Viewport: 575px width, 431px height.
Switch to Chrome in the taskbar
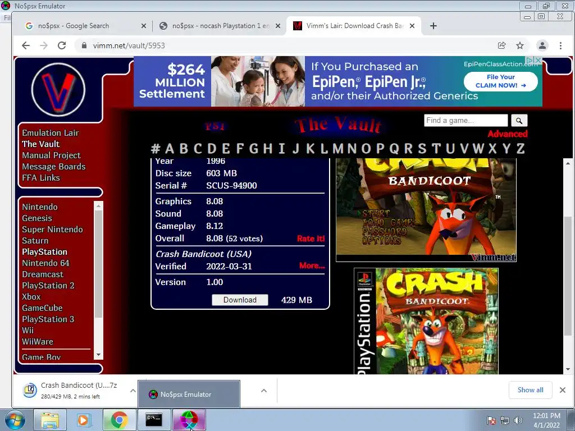tap(119, 420)
